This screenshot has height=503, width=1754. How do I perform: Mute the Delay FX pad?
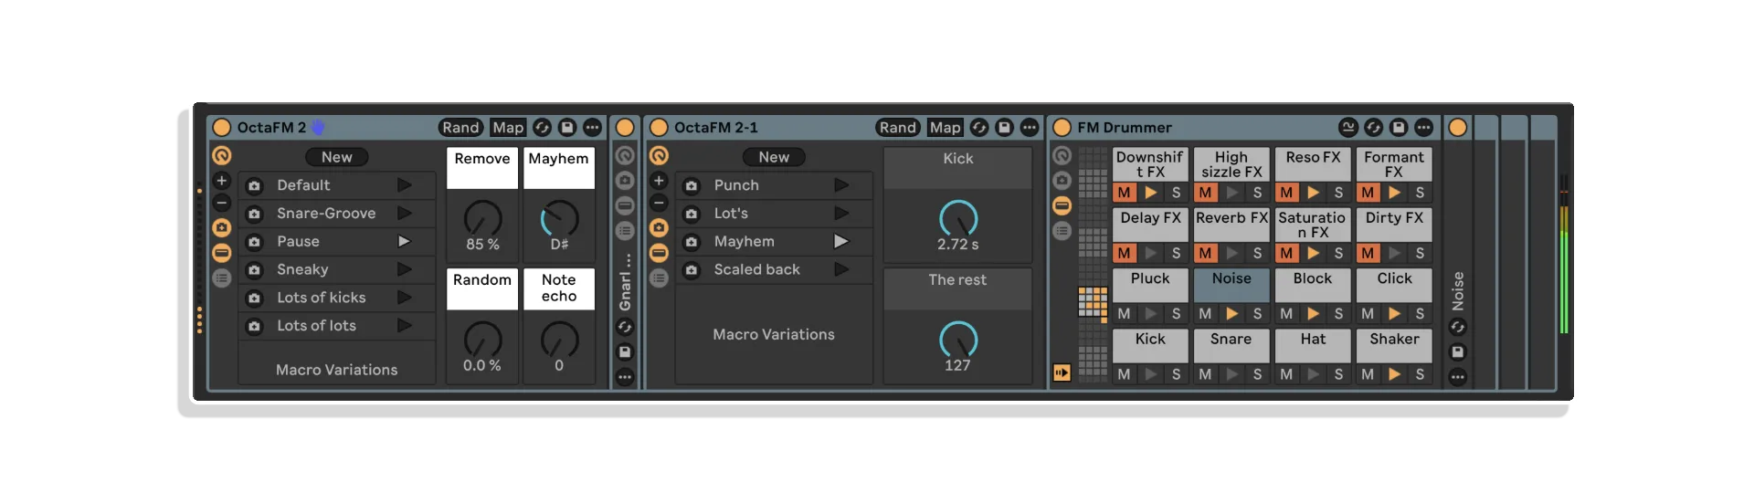coord(1124,253)
